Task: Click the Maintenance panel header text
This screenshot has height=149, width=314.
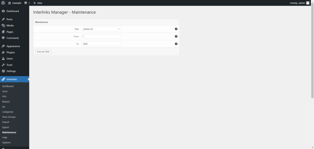Action: point(42,22)
